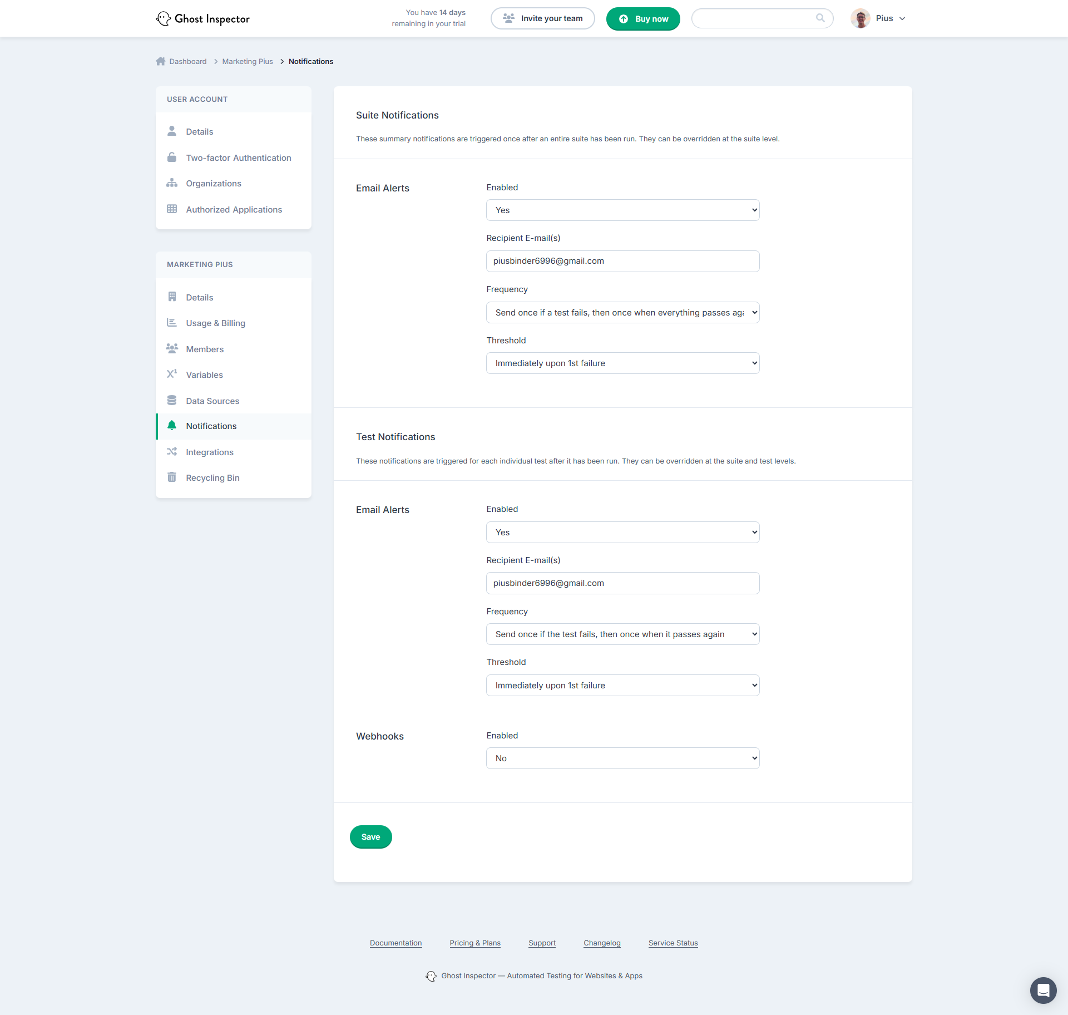
Task: Open Test Notifications Threshold dropdown
Action: pyautogui.click(x=622, y=686)
